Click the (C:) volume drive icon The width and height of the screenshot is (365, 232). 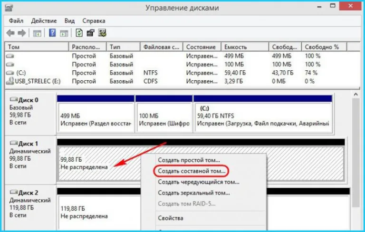[10, 73]
